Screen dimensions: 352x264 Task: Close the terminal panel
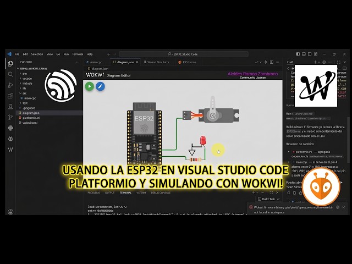coord(277,193)
